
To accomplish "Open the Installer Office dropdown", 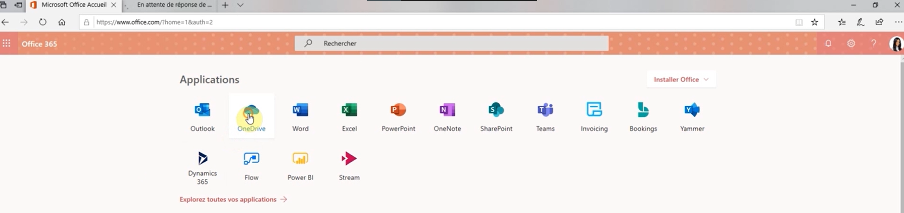I will [x=681, y=80].
